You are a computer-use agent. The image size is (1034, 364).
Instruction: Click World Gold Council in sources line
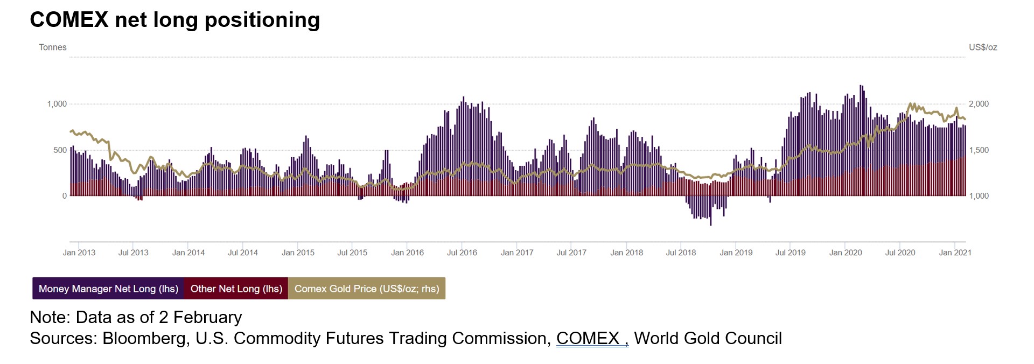coord(708,338)
